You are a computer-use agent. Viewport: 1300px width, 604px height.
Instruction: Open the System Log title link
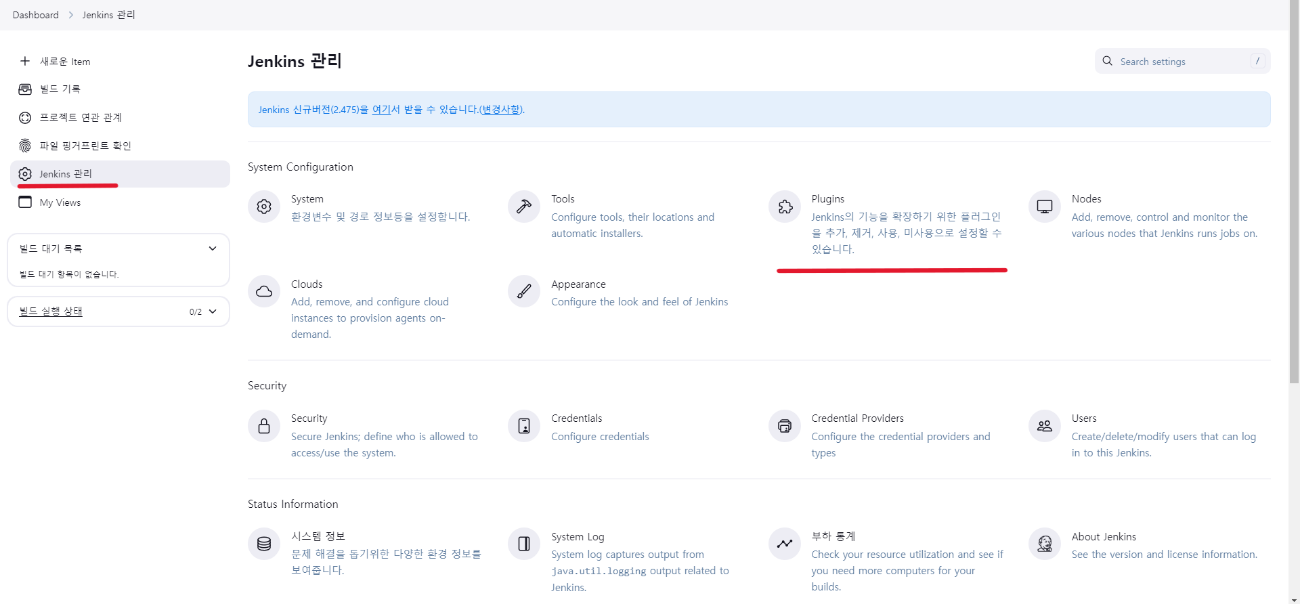578,536
